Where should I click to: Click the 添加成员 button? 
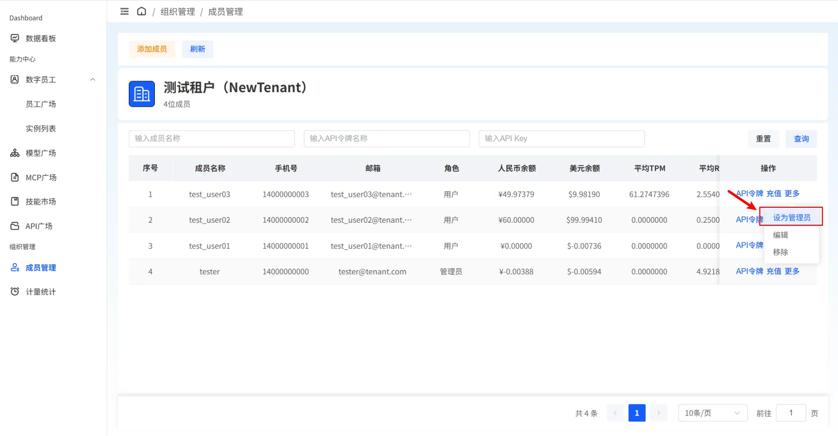coord(152,49)
